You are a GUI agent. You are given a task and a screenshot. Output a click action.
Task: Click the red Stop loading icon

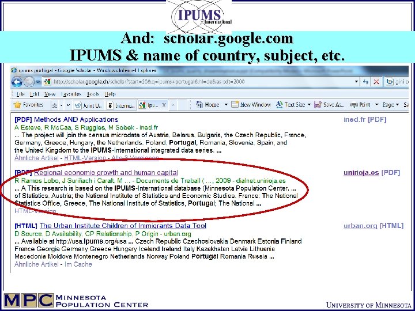point(376,82)
